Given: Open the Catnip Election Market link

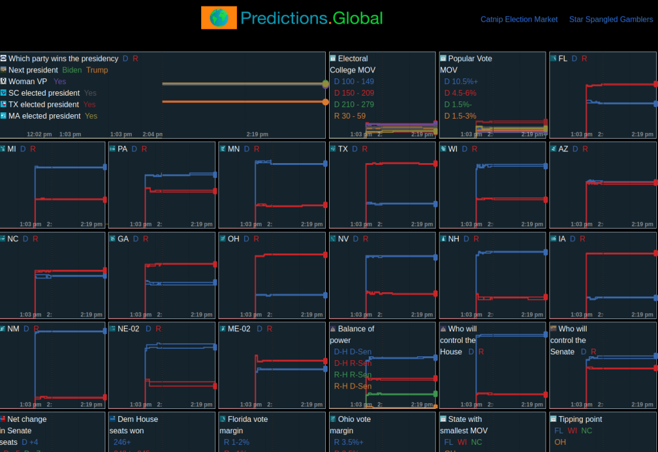Looking at the screenshot, I should pyautogui.click(x=519, y=19).
